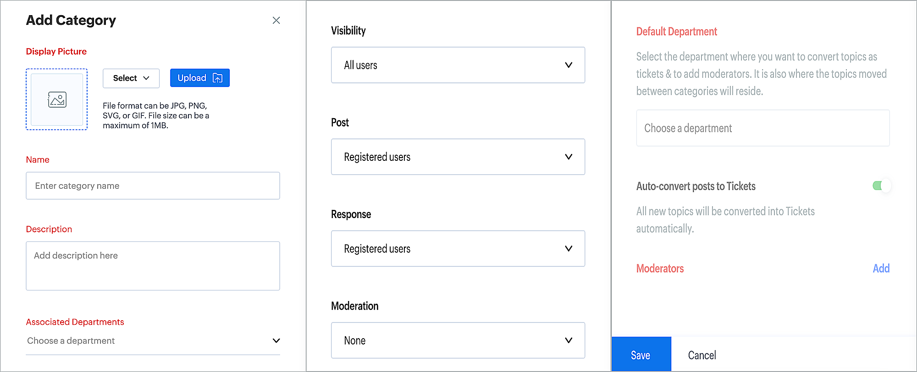
Task: Close the Add Category panel
Action: pos(276,20)
